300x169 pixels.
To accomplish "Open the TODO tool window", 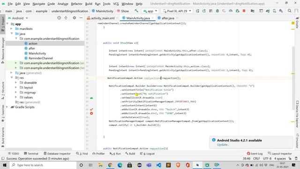I will (x=14, y=154).
